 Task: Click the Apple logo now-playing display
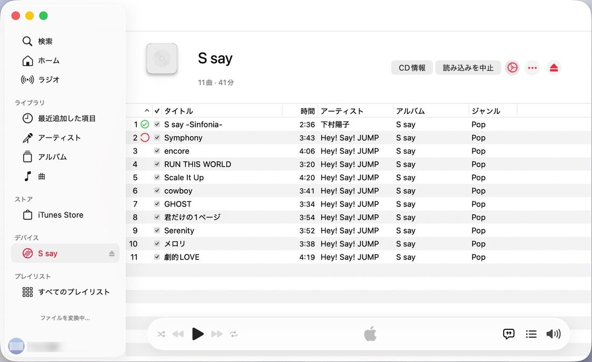point(370,334)
